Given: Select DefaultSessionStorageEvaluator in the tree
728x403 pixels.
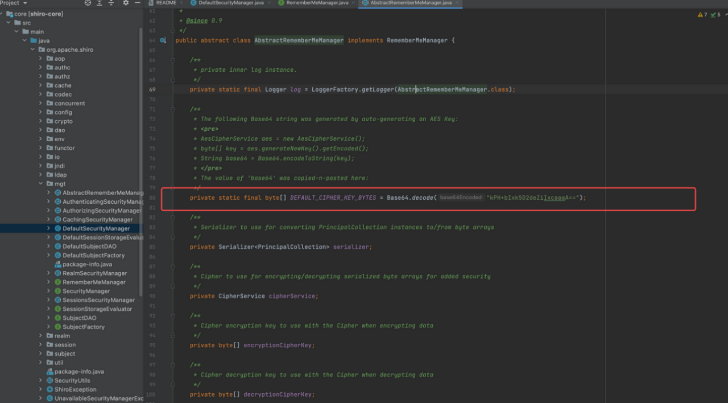Looking at the screenshot, I should click(x=103, y=237).
